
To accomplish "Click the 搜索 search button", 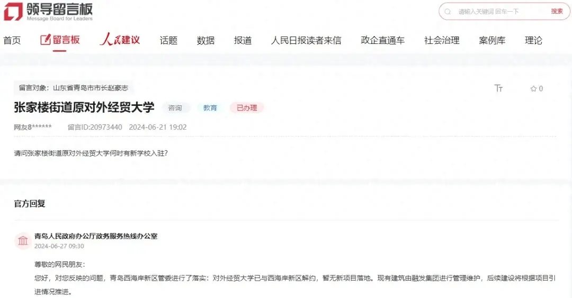I will [557, 11].
